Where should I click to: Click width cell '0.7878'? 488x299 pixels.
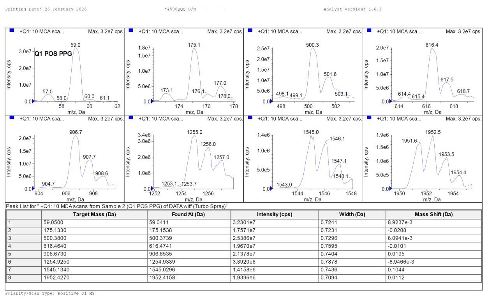(x=352, y=262)
